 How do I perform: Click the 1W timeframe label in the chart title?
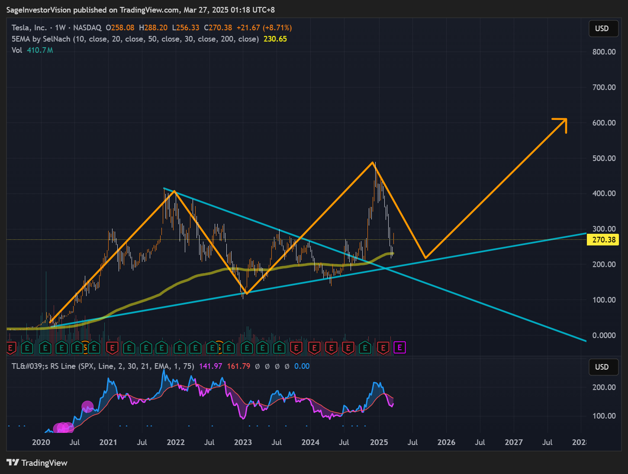[60, 28]
